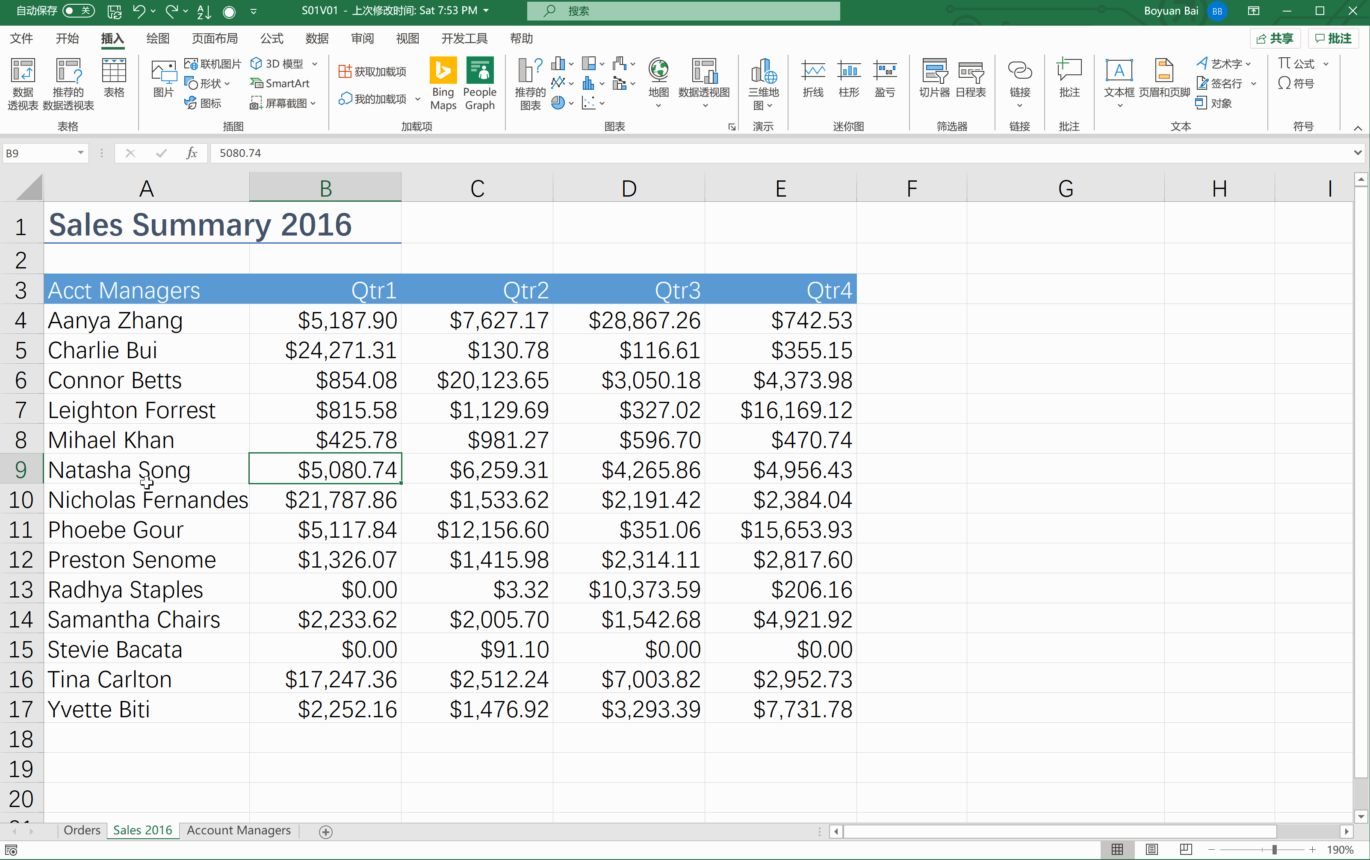Switch to Page Break Preview in status bar
The image size is (1370, 860).
tap(1186, 849)
